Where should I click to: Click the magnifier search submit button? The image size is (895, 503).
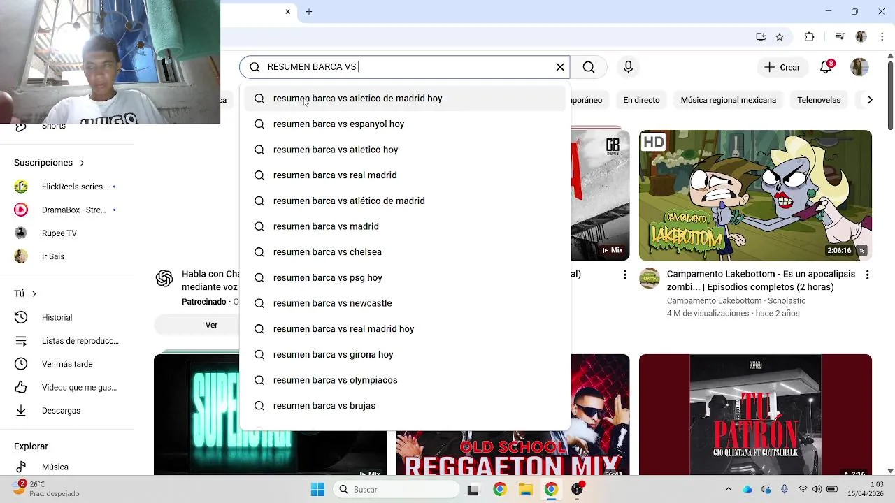point(589,67)
